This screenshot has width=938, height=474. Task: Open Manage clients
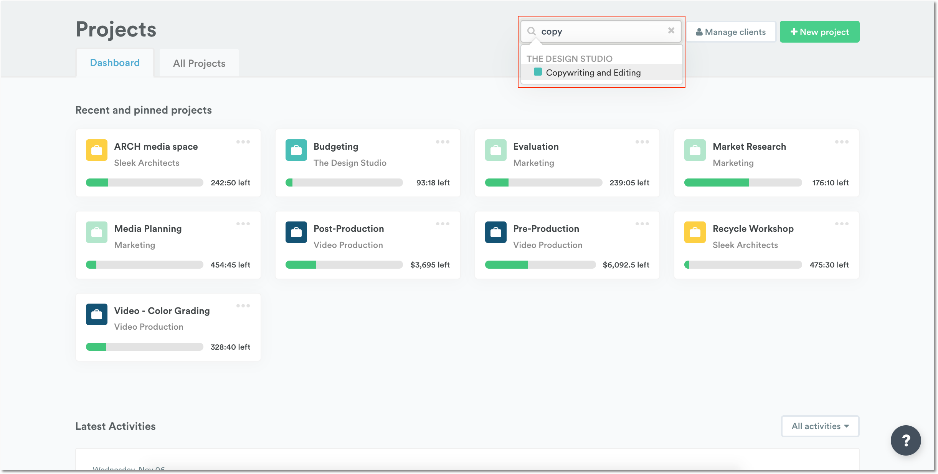click(x=730, y=31)
